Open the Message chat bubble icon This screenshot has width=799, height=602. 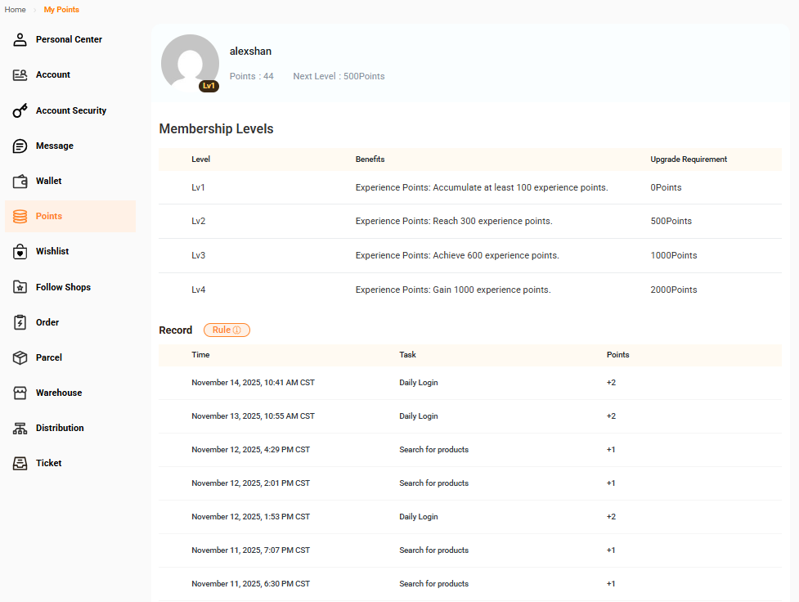20,146
